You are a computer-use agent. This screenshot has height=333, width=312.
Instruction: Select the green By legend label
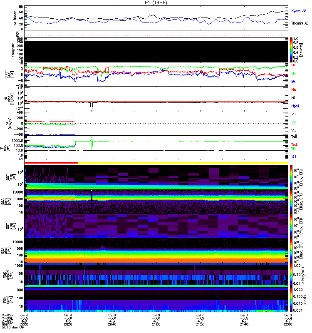294,73
